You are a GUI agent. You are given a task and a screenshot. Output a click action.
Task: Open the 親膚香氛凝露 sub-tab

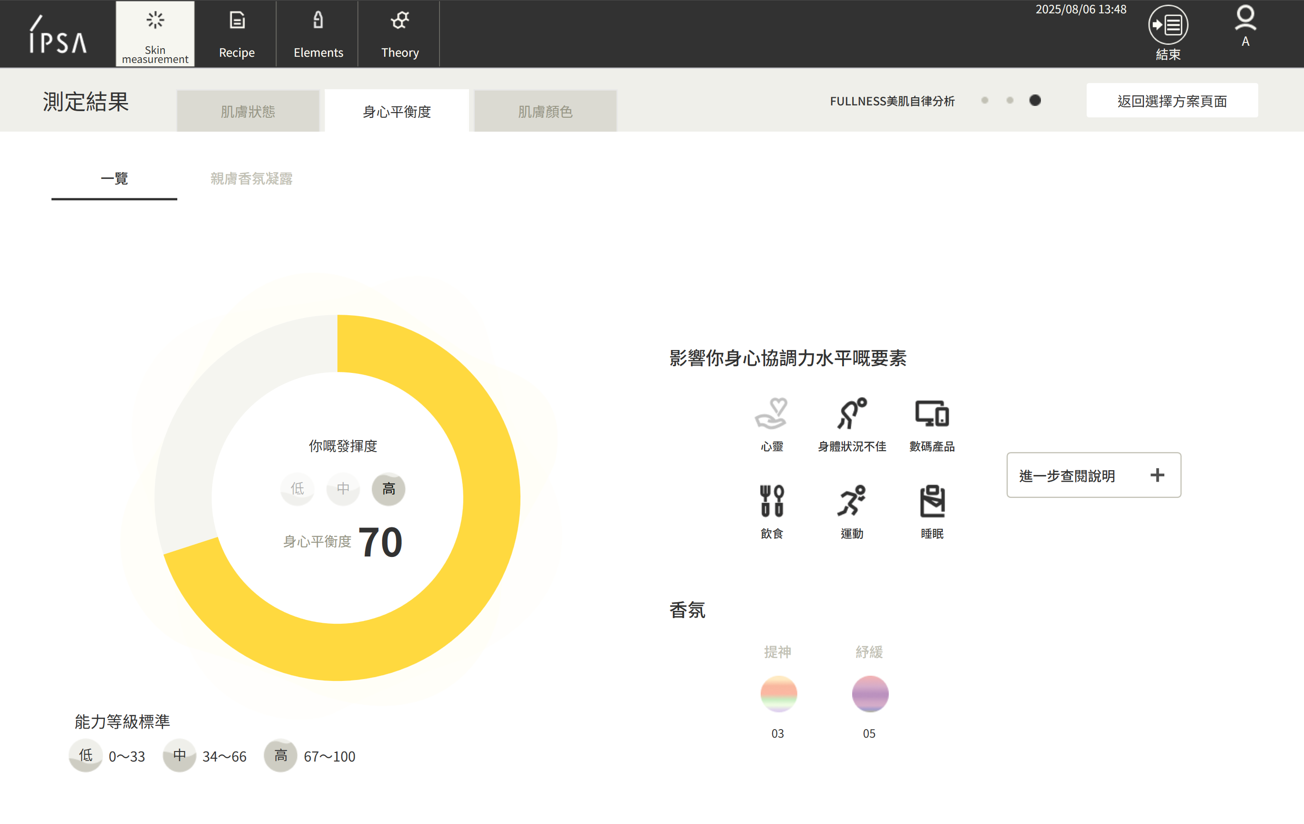pyautogui.click(x=251, y=179)
